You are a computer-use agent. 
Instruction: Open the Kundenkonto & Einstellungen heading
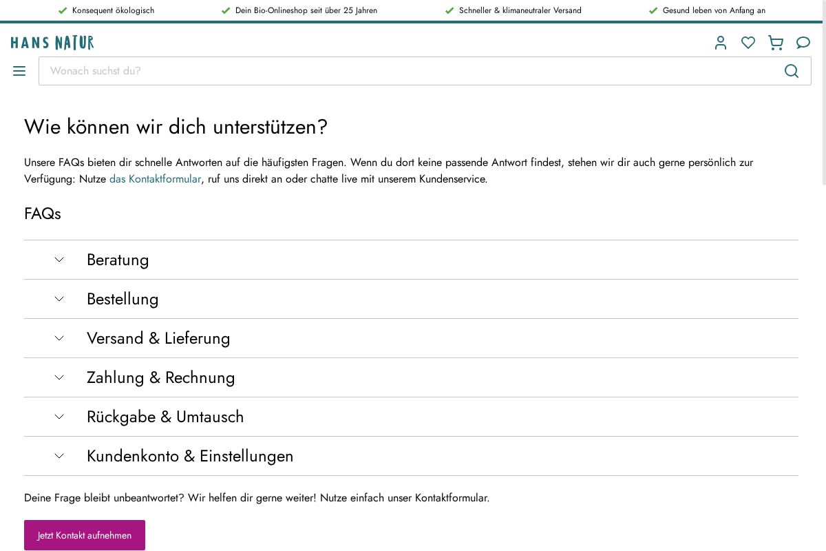(x=190, y=456)
